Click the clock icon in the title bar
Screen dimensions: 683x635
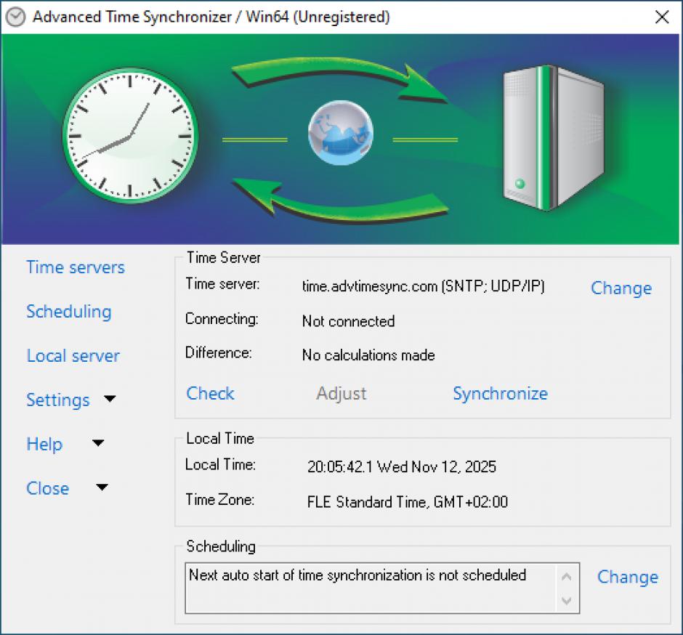pos(15,16)
